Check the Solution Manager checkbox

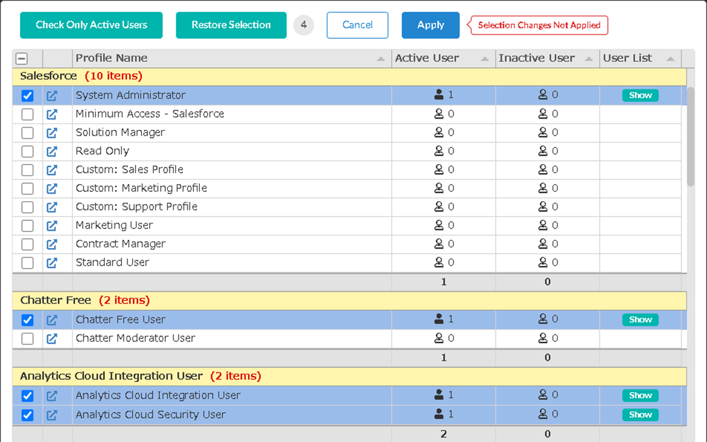(x=27, y=133)
